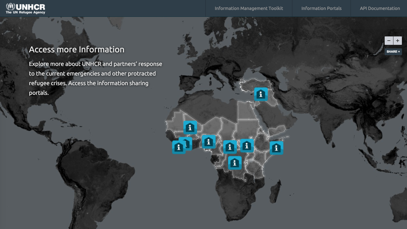This screenshot has height=229, width=407.
Task: Open the info marker over Mali
Action: coord(190,127)
